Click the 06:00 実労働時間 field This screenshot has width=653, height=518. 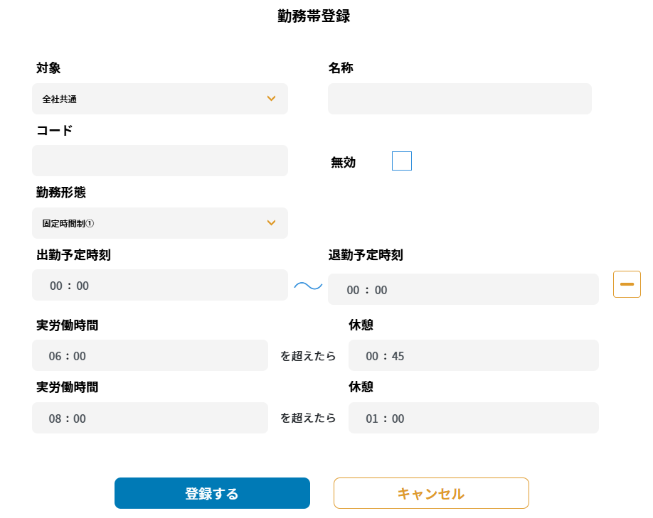(x=149, y=355)
